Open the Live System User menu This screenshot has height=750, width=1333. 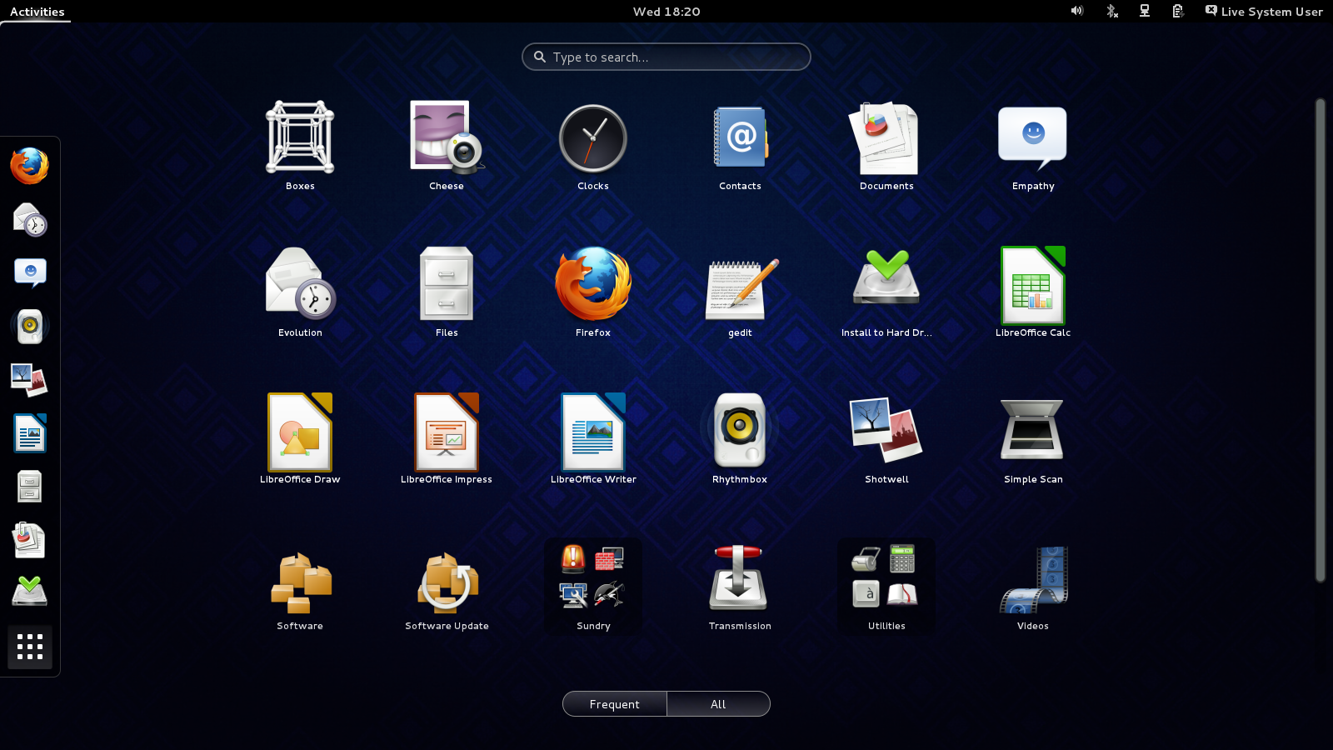click(x=1264, y=12)
